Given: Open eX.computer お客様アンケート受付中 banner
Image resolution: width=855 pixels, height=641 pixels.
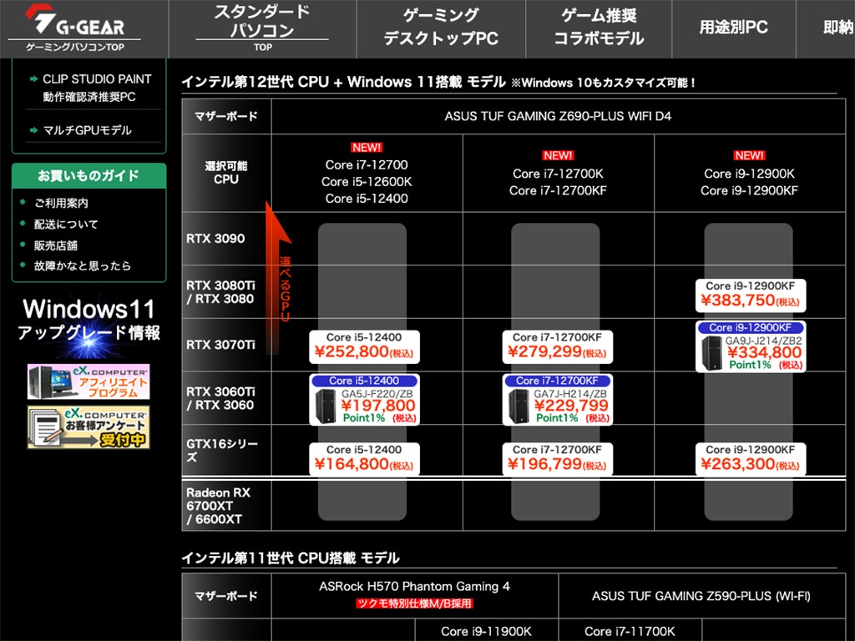Looking at the screenshot, I should [89, 427].
